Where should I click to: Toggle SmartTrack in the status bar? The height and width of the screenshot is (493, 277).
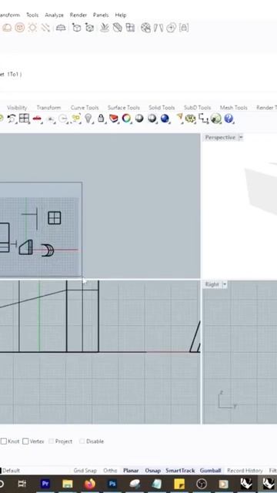click(x=180, y=471)
